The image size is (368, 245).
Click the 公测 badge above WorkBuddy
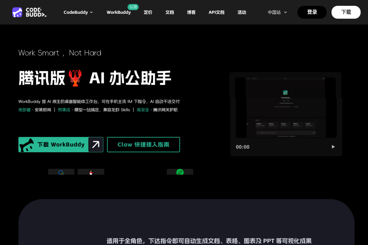(x=133, y=7)
